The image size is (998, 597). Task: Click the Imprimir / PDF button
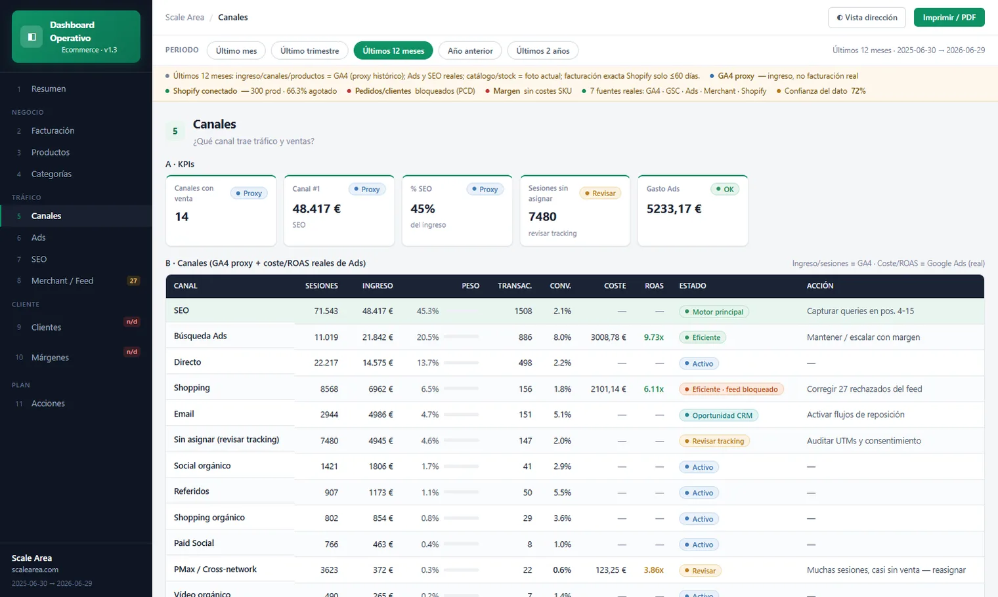(x=949, y=18)
